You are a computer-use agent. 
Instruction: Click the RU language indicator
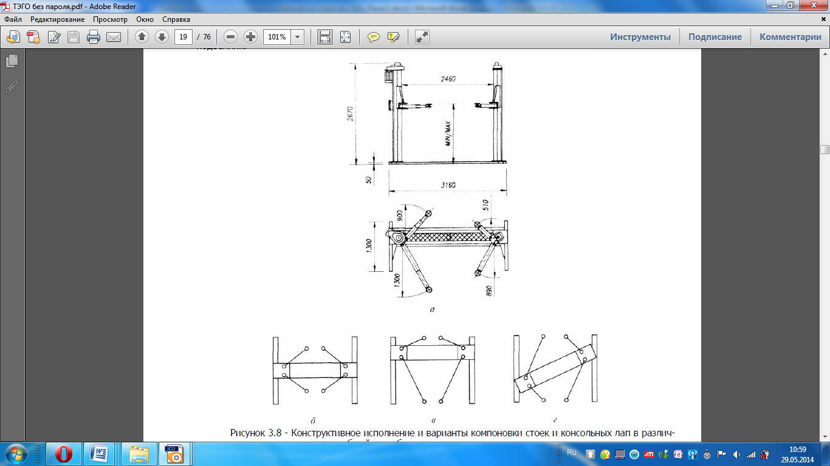(x=571, y=453)
